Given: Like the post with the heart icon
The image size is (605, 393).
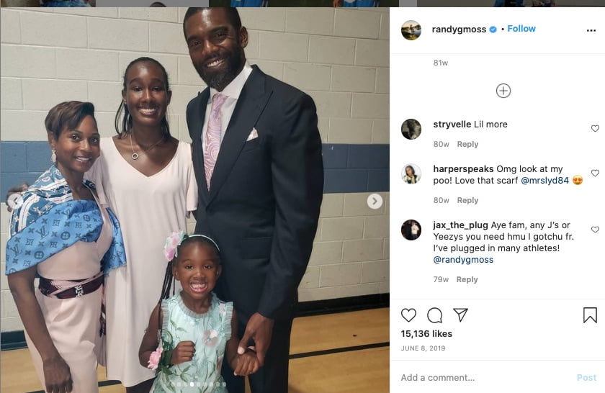Looking at the screenshot, I should click(x=408, y=315).
